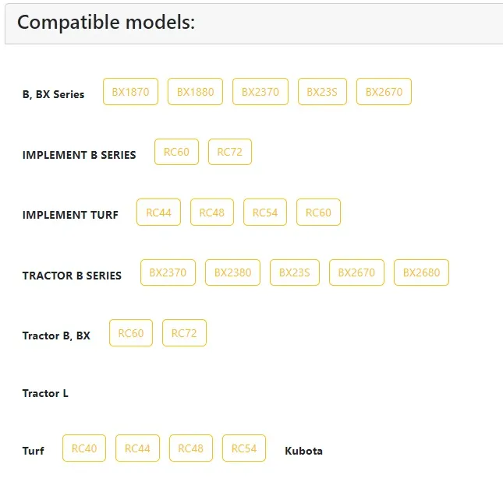This screenshot has width=503, height=499.
Task: Open BX2370 under B, BX Series
Action: click(x=260, y=92)
